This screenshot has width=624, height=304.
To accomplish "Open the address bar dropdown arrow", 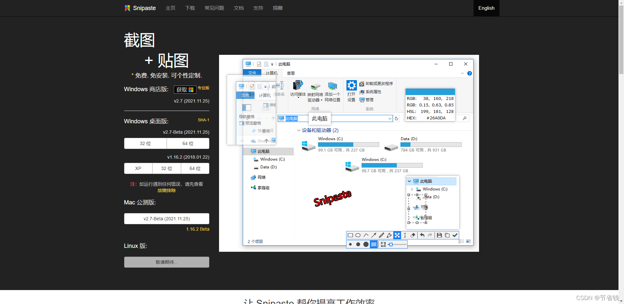I will point(390,119).
